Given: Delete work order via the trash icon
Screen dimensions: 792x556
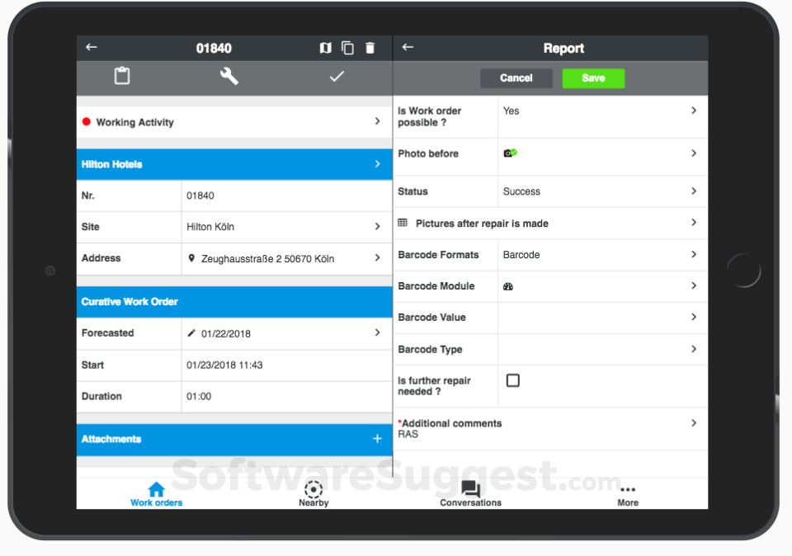Looking at the screenshot, I should 370,48.
